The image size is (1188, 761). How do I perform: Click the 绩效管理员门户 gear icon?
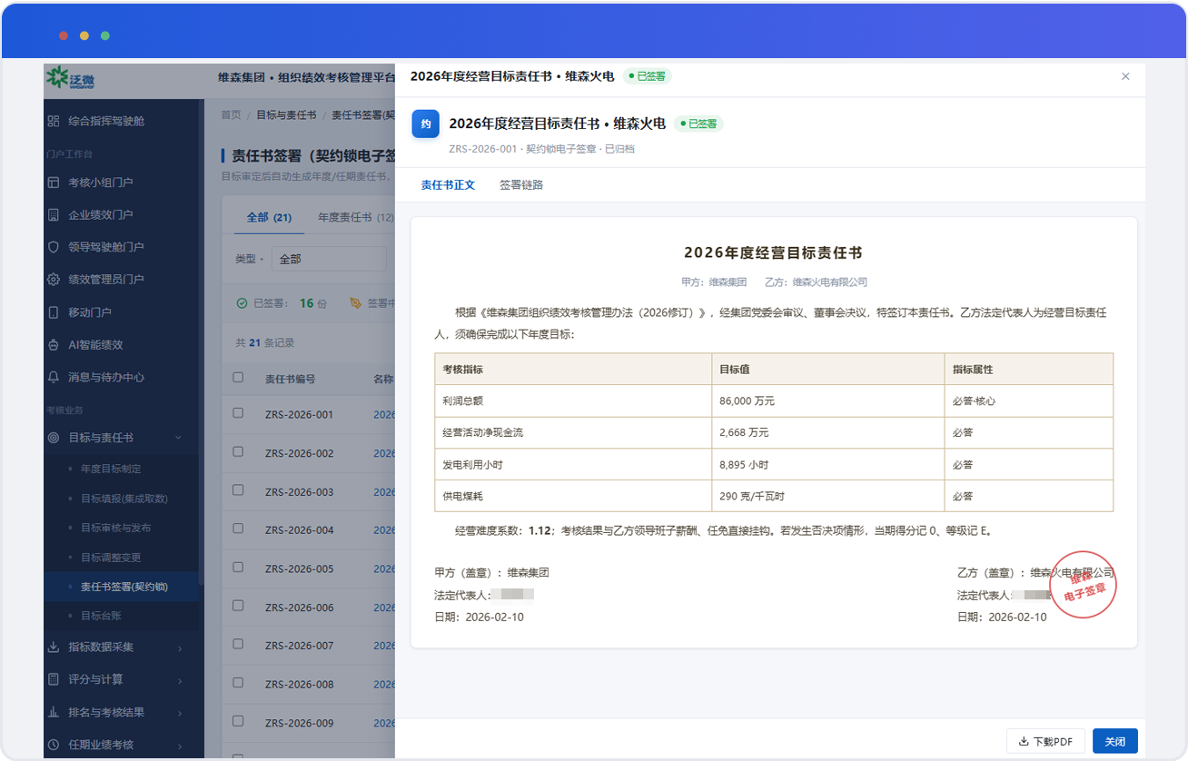[x=54, y=280]
